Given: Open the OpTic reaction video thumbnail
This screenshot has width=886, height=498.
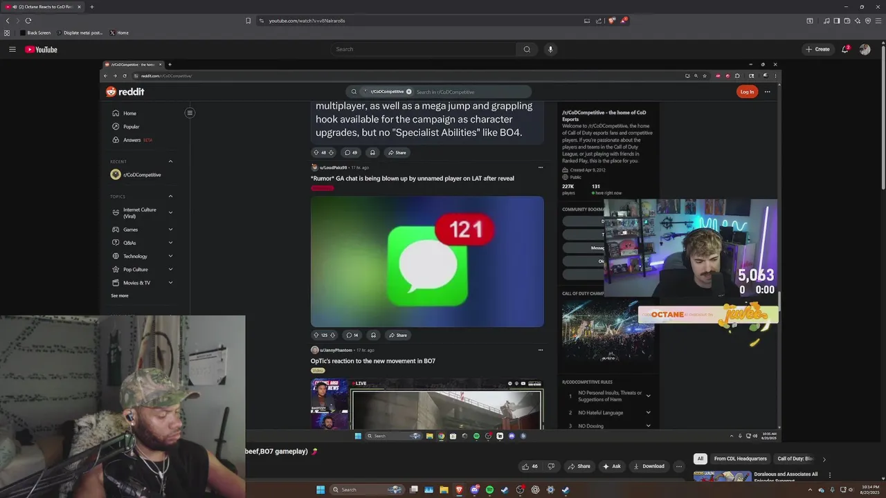Looking at the screenshot, I should point(427,404).
